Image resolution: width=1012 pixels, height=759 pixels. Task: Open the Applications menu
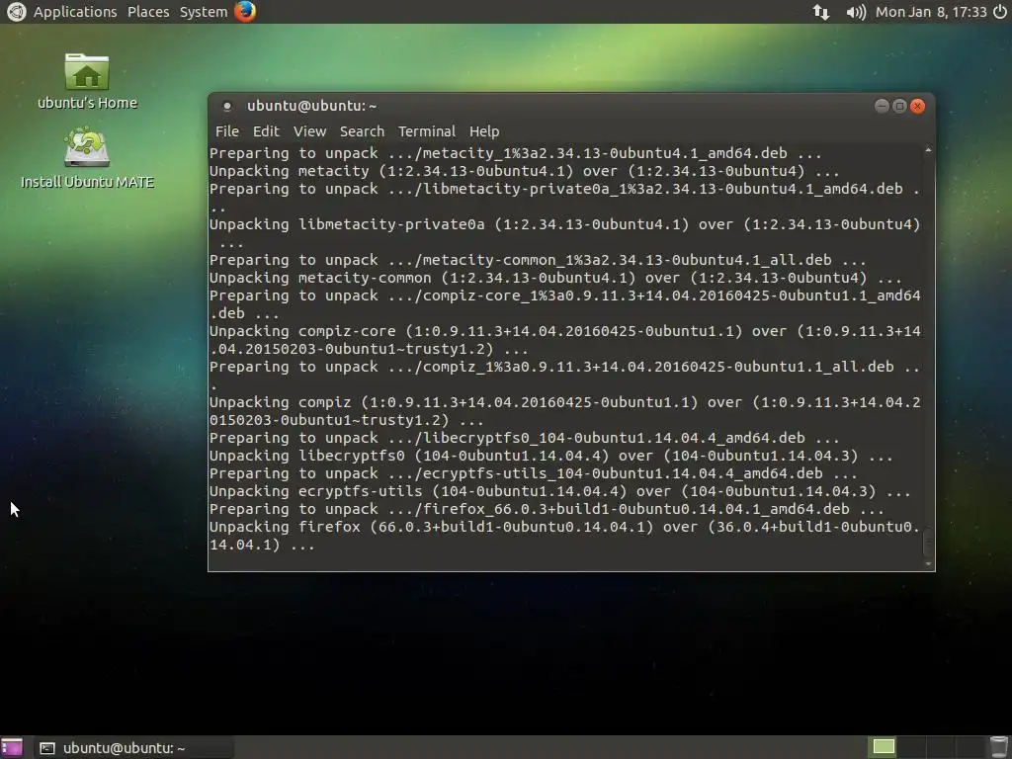click(75, 12)
